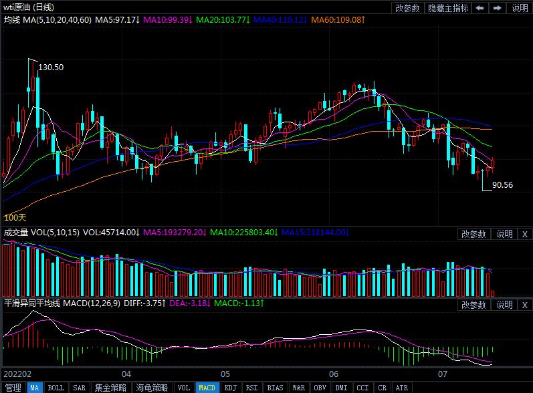Select the BOLL indicator tab
Screen dimensions: 533x393
pyautogui.click(x=56, y=388)
